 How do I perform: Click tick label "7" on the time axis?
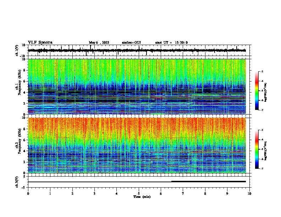[183, 194]
